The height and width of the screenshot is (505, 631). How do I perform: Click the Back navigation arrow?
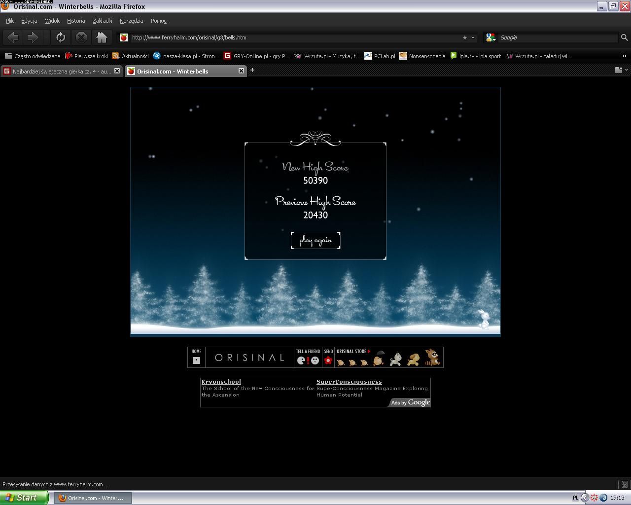tap(13, 37)
